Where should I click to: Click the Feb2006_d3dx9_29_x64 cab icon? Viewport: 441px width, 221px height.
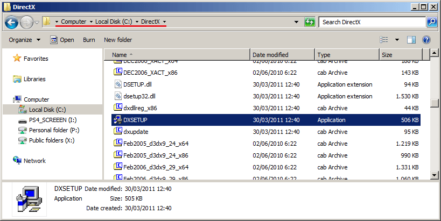tap(117, 167)
